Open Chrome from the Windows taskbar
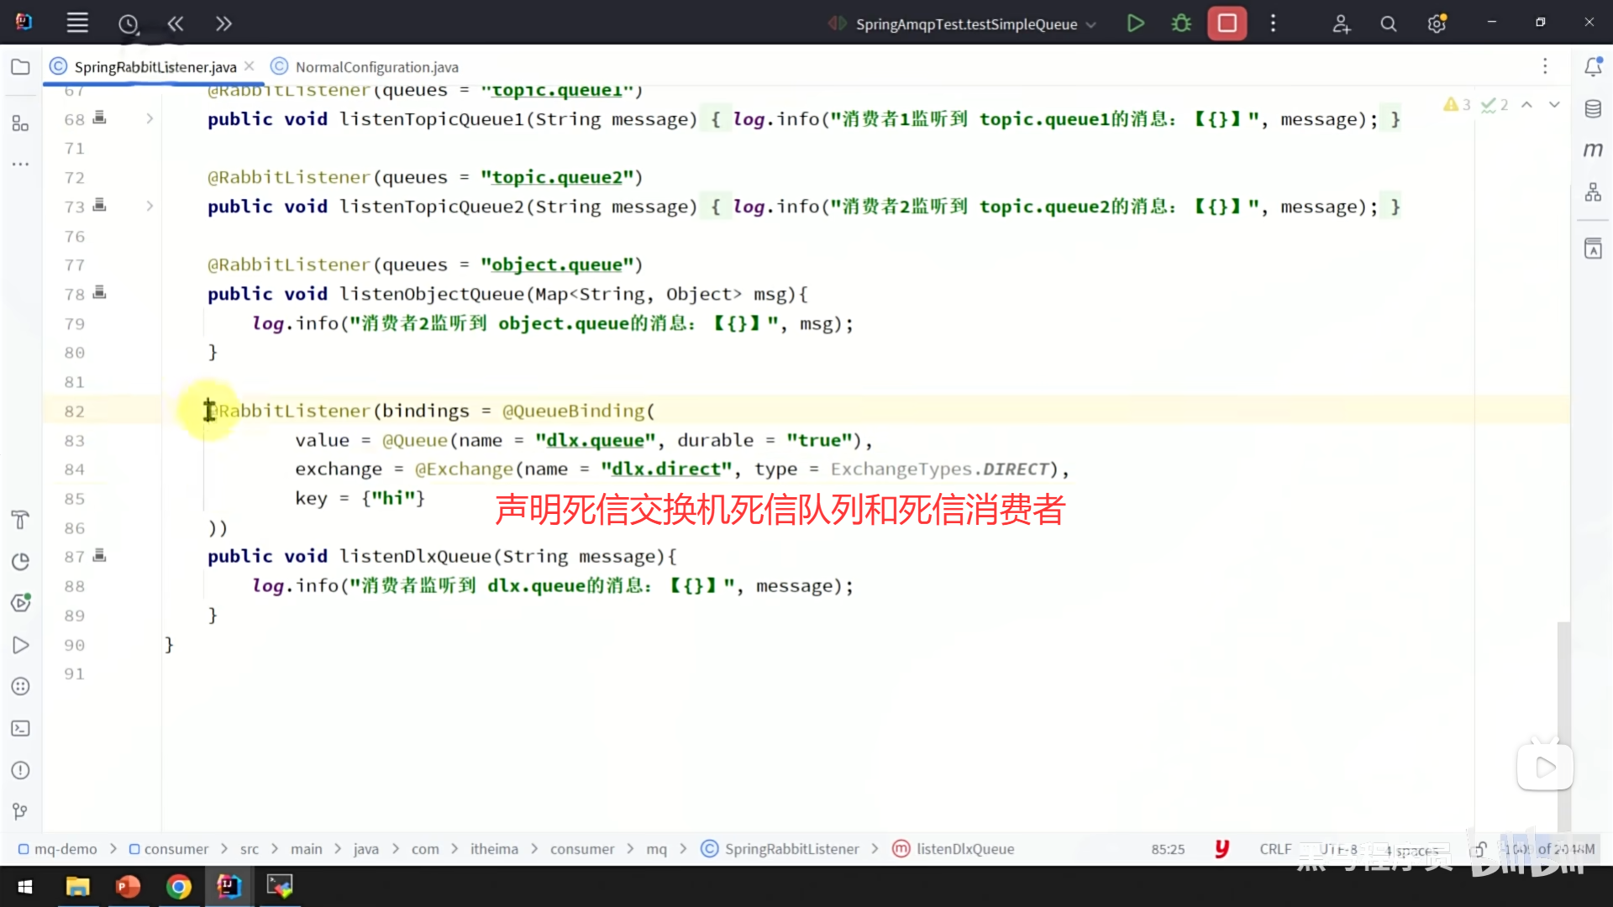The height and width of the screenshot is (907, 1613). click(x=178, y=886)
